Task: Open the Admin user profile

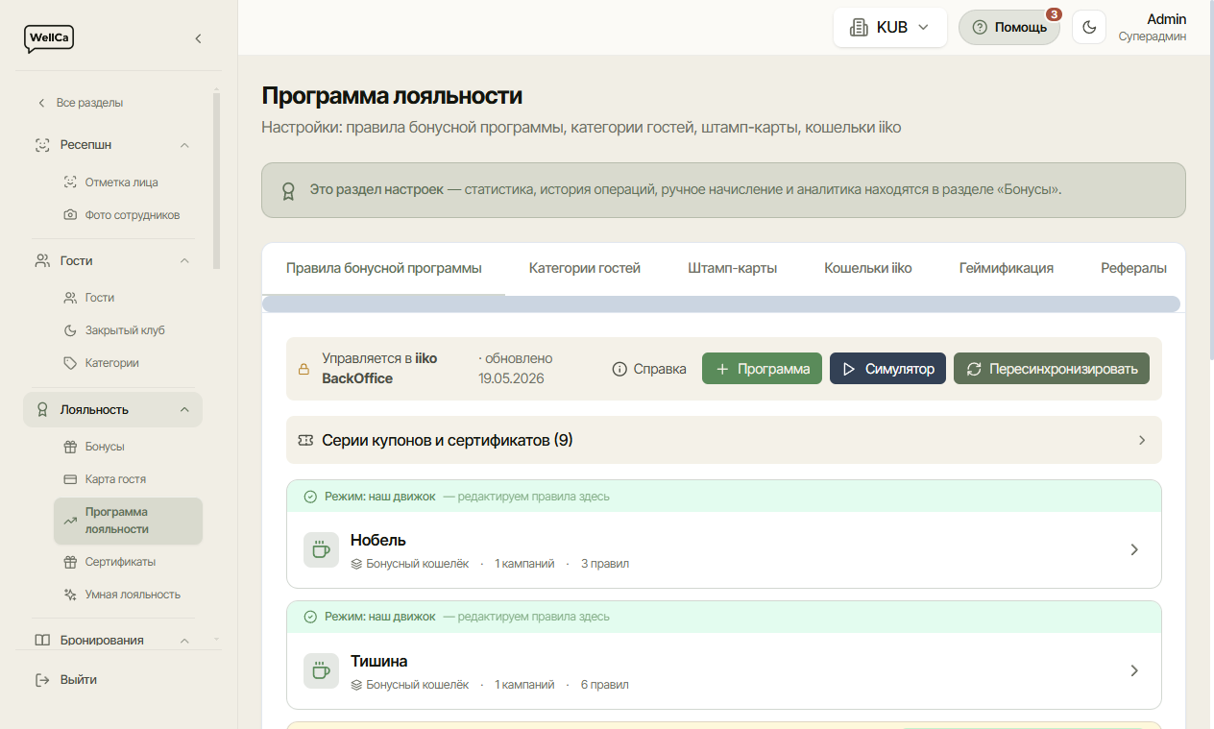Action: pyautogui.click(x=1152, y=27)
